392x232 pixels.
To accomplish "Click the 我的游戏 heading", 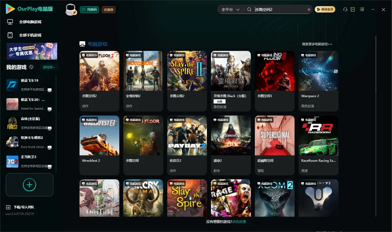I will 16,67.
